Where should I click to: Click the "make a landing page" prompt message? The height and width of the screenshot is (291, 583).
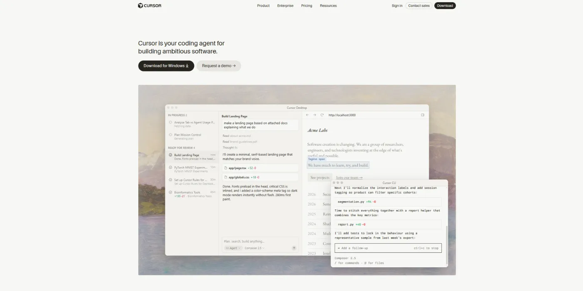pos(260,125)
